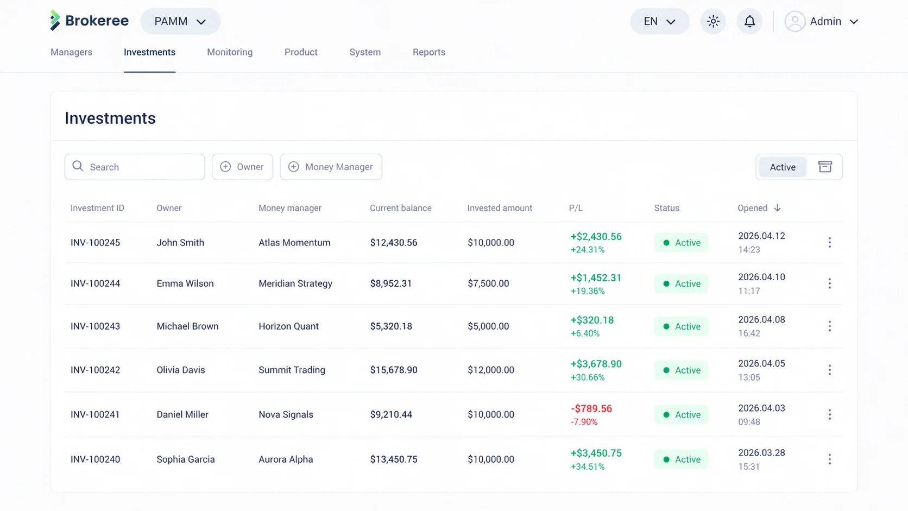Screen dimensions: 908x511
Task: Navigate to the Reports tab
Action: click(x=429, y=52)
